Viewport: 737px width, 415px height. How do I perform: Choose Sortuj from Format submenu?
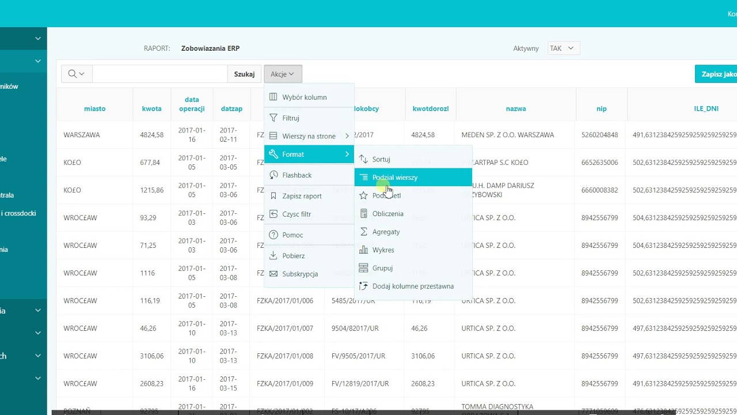click(413, 159)
